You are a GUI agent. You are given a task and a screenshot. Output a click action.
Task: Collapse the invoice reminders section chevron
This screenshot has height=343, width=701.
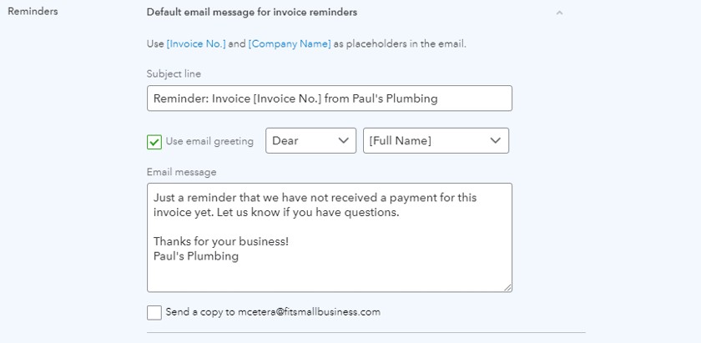[559, 13]
